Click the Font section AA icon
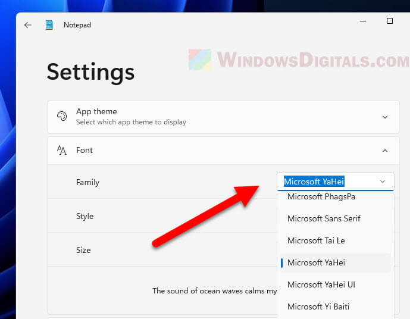Viewport: 410px width, 319px height. (62, 150)
